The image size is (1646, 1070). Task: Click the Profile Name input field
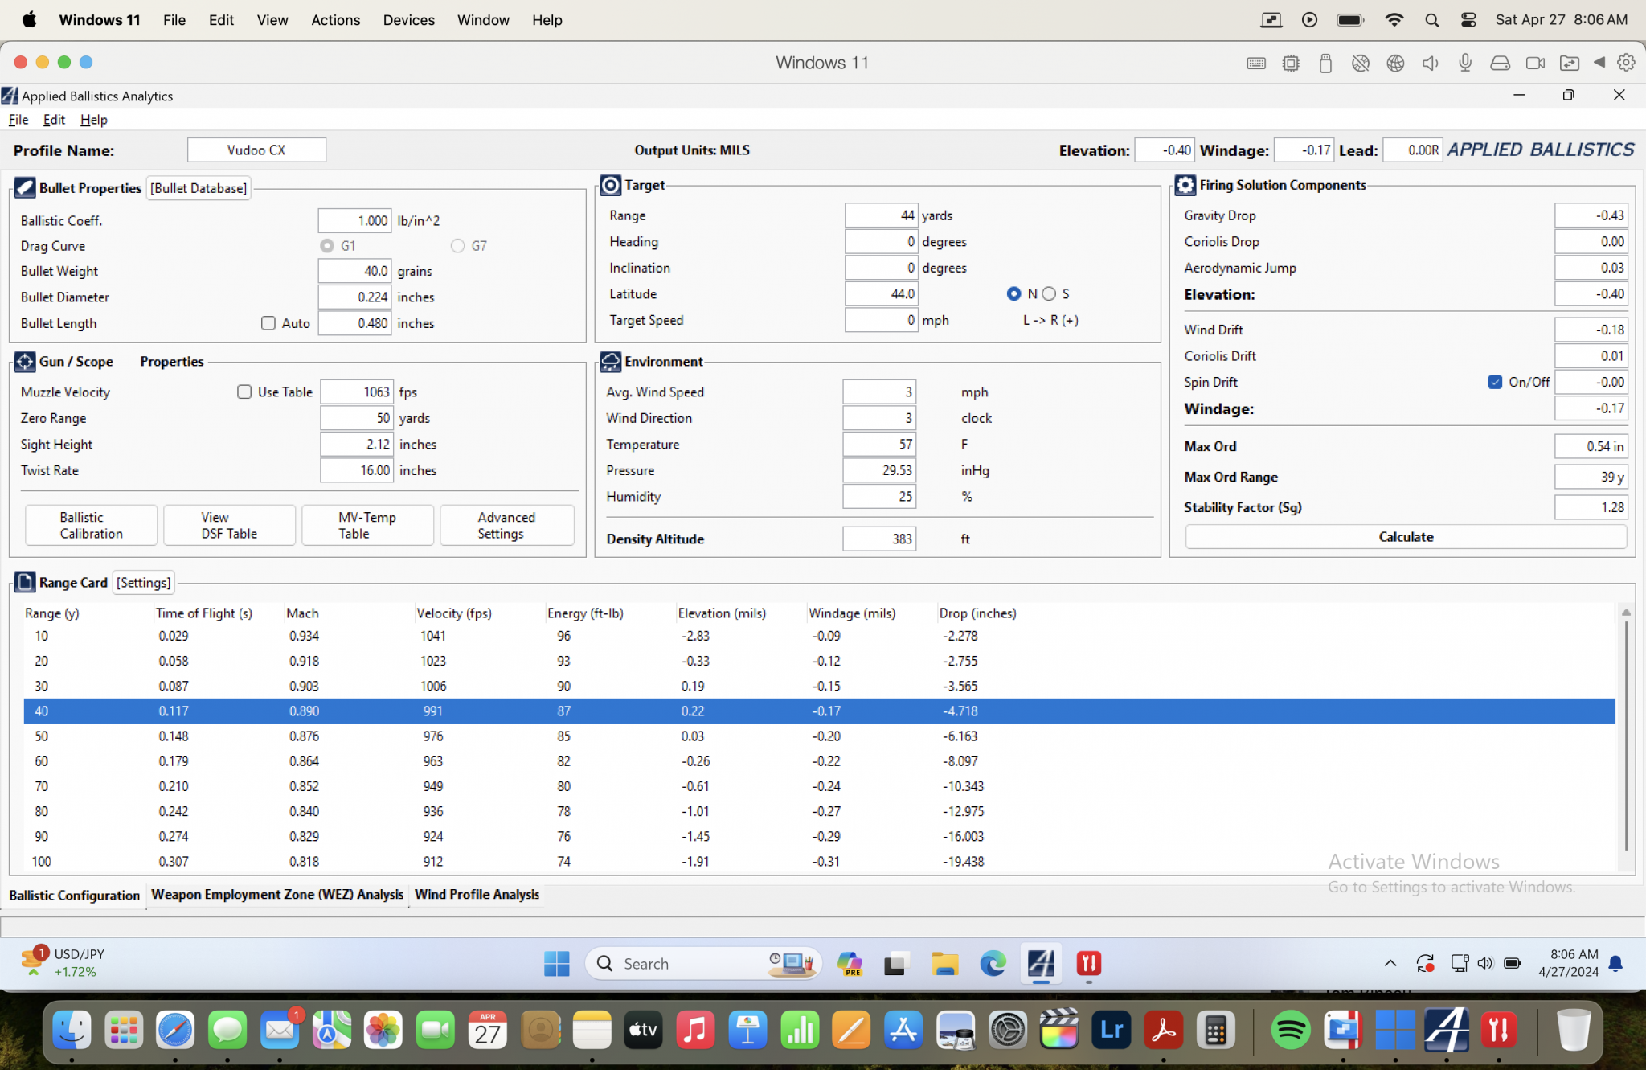[256, 150]
